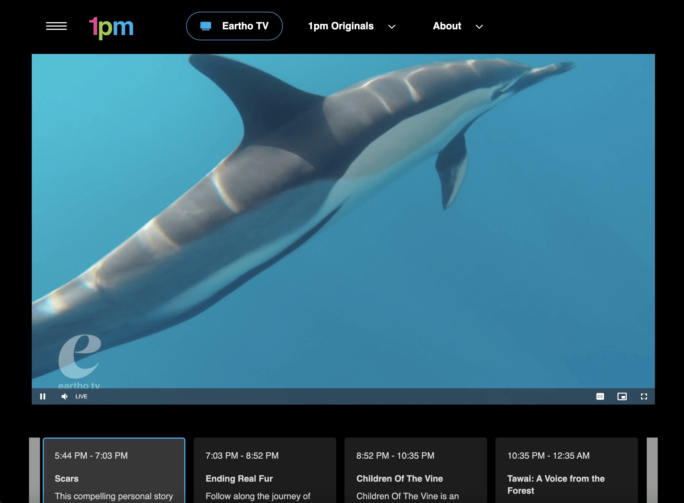Mute the video with speaker icon
This screenshot has height=503, width=684.
pyautogui.click(x=64, y=396)
